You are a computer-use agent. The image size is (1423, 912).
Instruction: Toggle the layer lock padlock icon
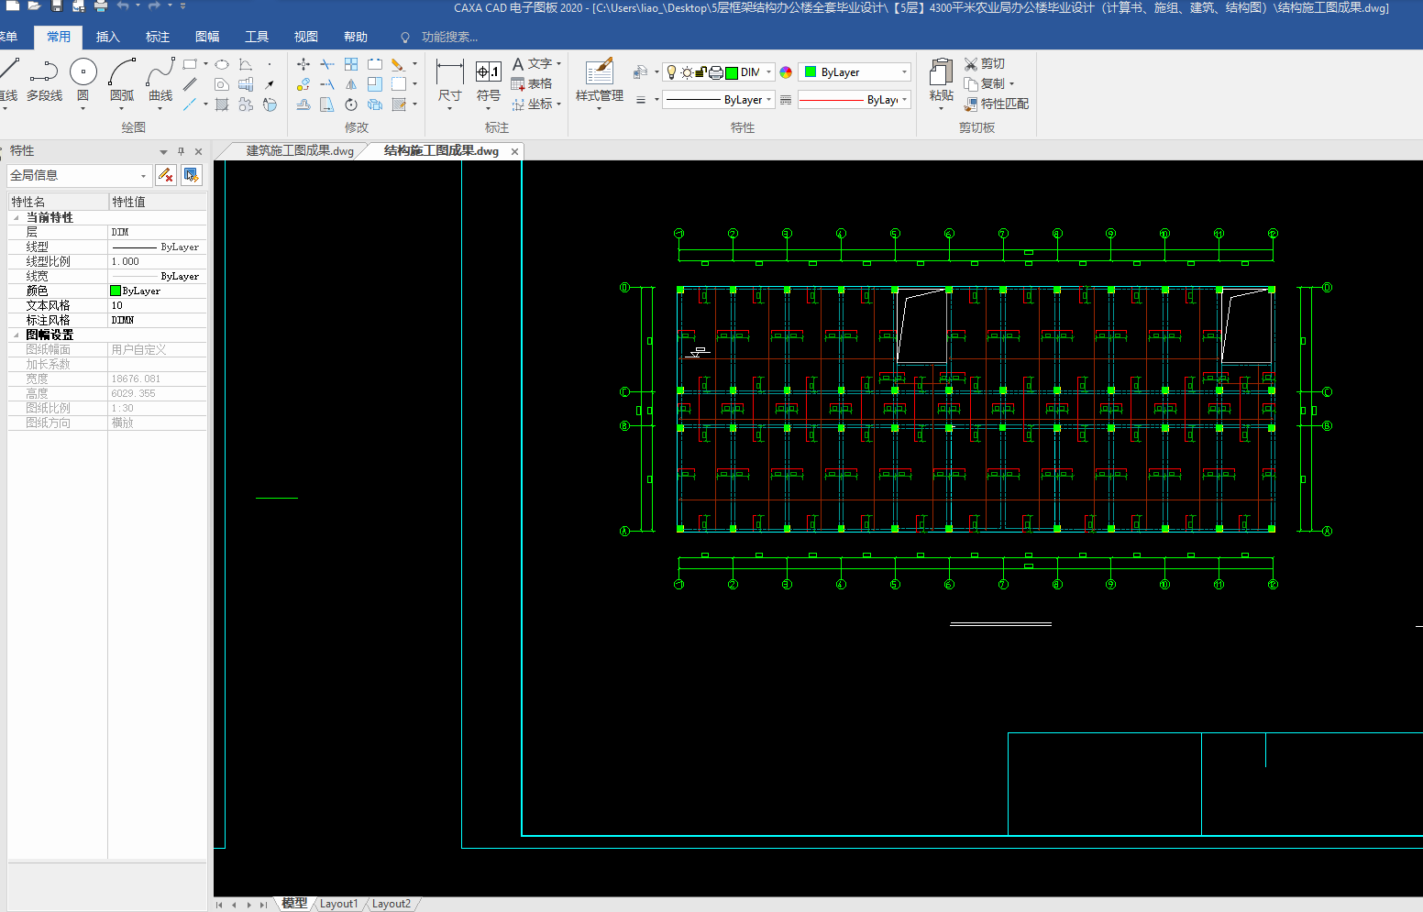[x=700, y=72]
